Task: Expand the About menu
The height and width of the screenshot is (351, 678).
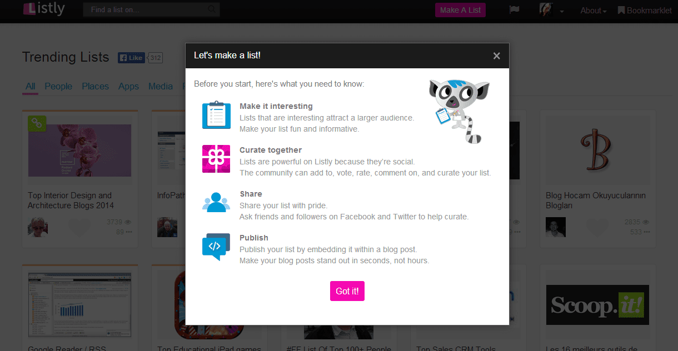Action: tap(594, 11)
